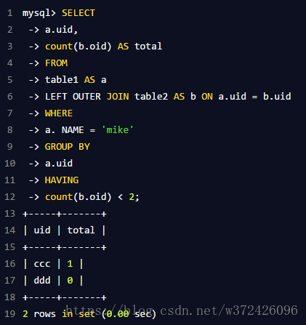Click 'table1' on line 5
The width and height of the screenshot is (306, 325).
62,80
